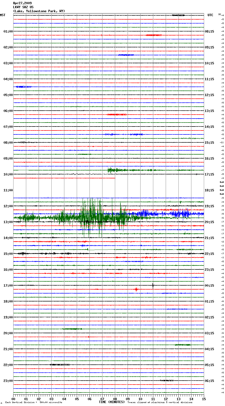Click the small red event on the 17:15 trace
Screen dimensions: 225x406
pyautogui.click(x=136, y=289)
